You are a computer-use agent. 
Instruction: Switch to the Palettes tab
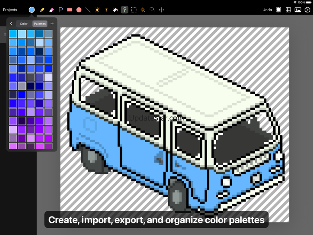pyautogui.click(x=40, y=24)
